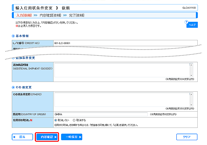This screenshot has width=207, height=145.
Task: Click the 戻る back button
Action: 22,137
